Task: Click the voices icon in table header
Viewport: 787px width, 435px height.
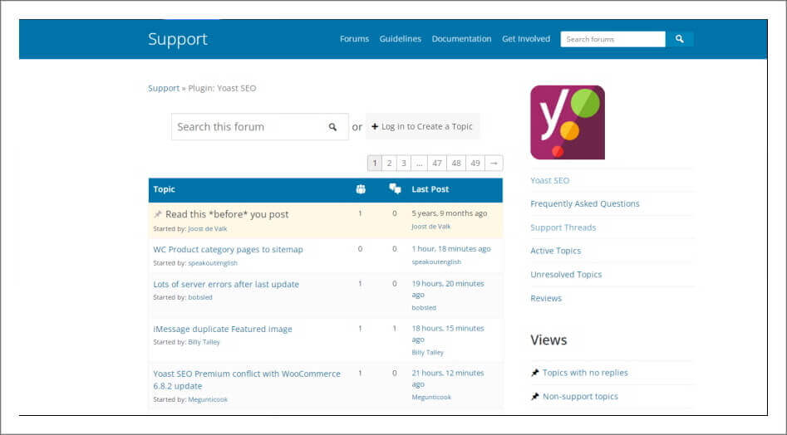Action: [361, 189]
